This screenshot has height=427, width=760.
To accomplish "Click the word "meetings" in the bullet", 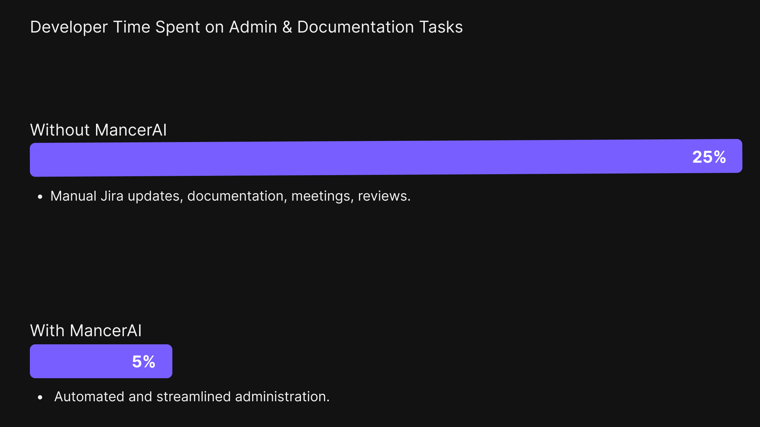I will tap(321, 196).
